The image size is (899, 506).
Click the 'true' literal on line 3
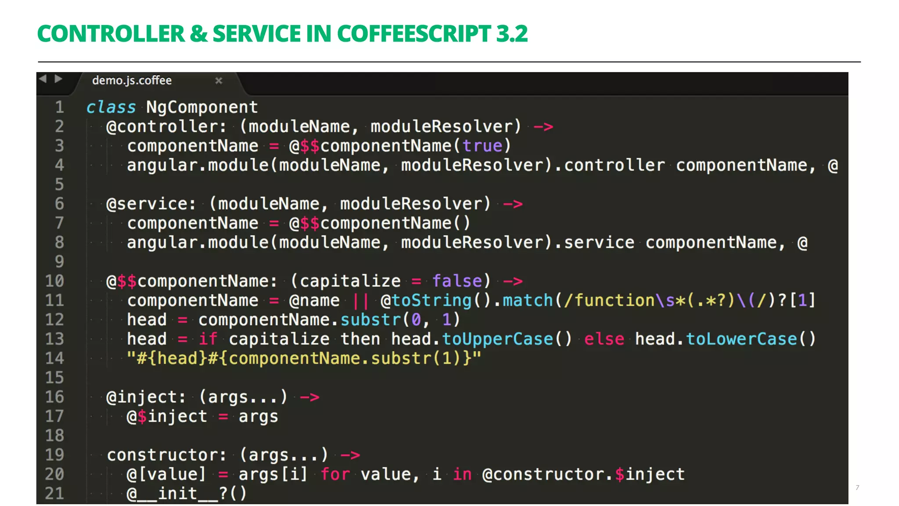(482, 146)
